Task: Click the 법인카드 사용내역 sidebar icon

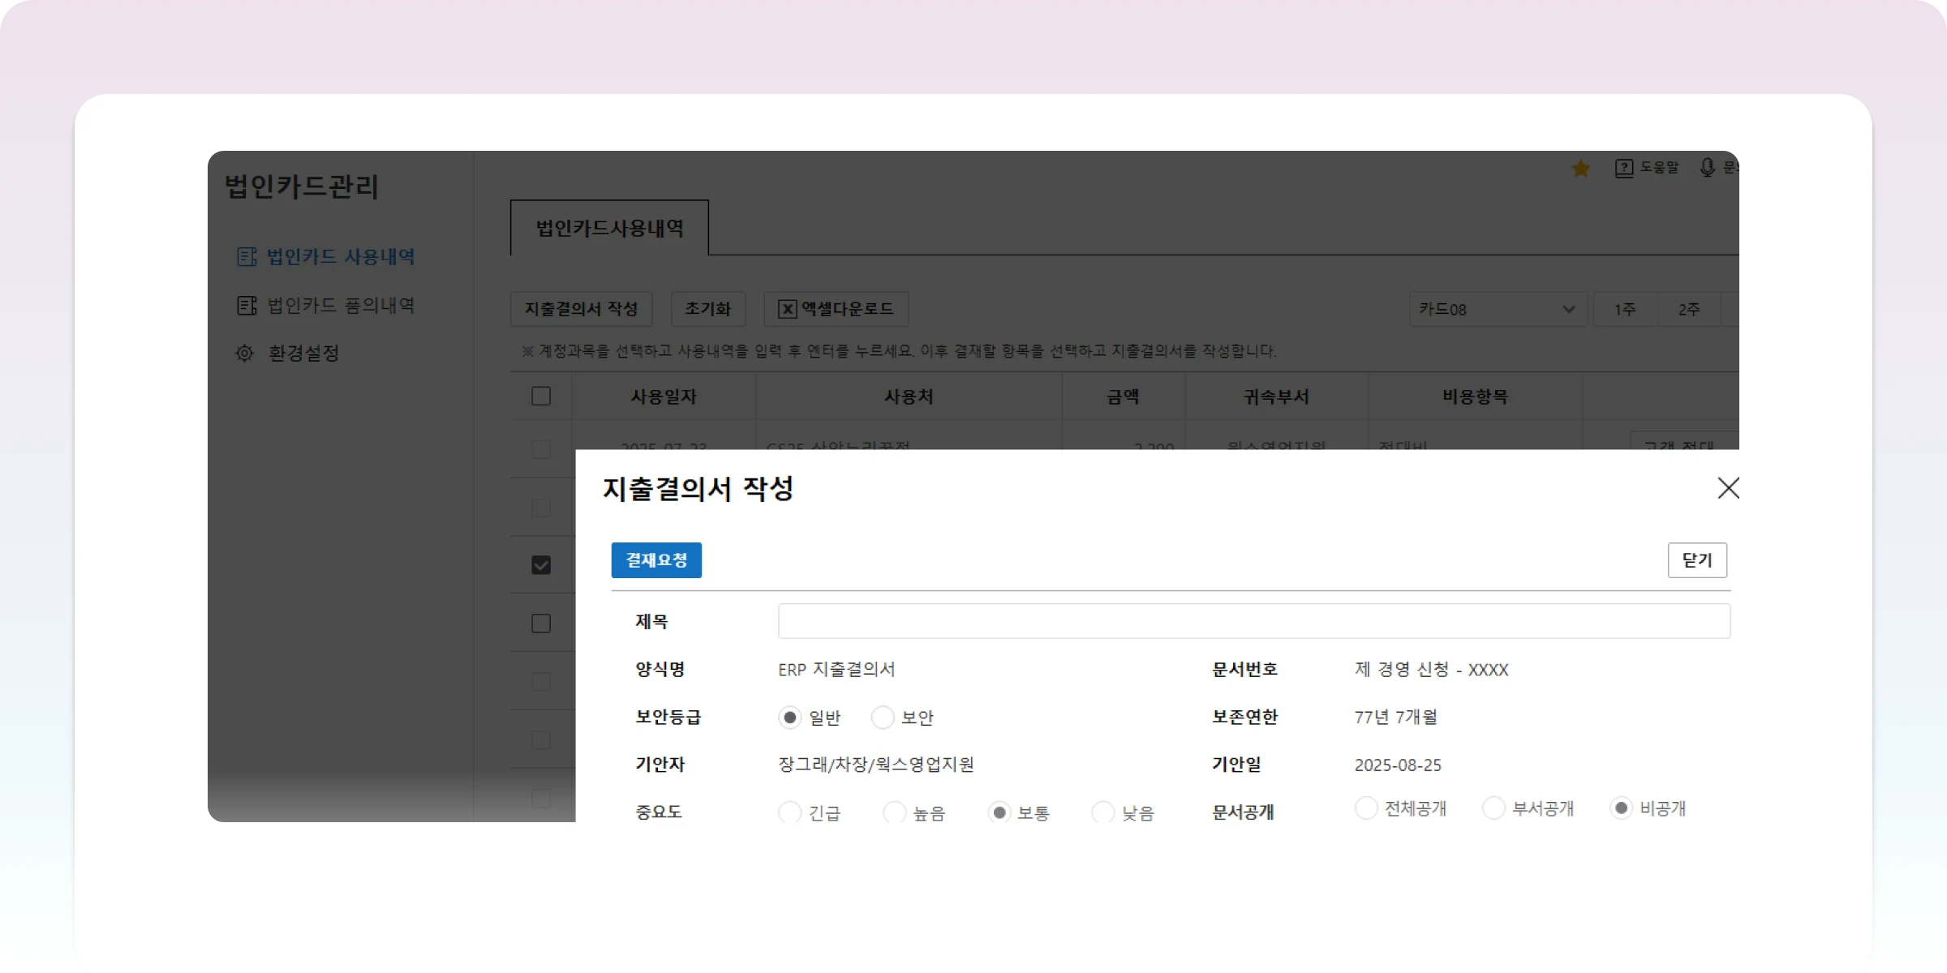Action: [x=247, y=257]
